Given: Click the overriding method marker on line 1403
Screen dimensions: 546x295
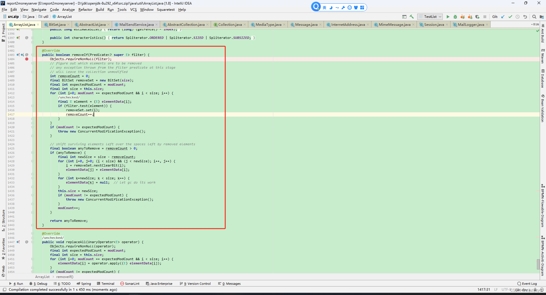Looking at the screenshot, I should tap(18, 55).
